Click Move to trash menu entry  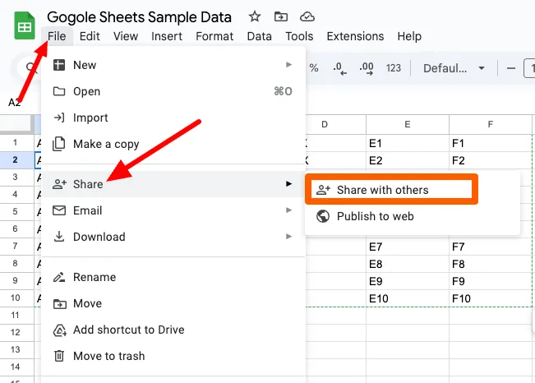(x=108, y=356)
